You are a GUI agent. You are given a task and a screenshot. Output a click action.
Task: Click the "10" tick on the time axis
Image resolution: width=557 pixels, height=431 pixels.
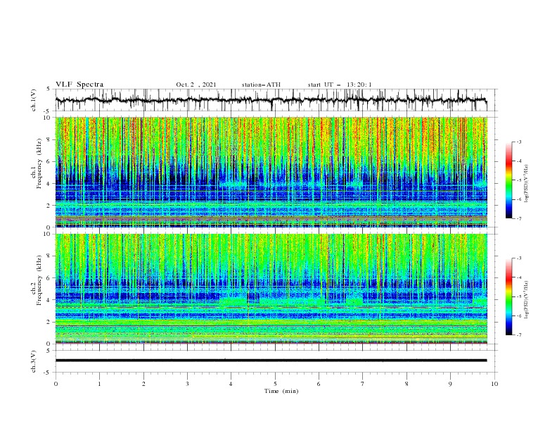pyautogui.click(x=494, y=384)
